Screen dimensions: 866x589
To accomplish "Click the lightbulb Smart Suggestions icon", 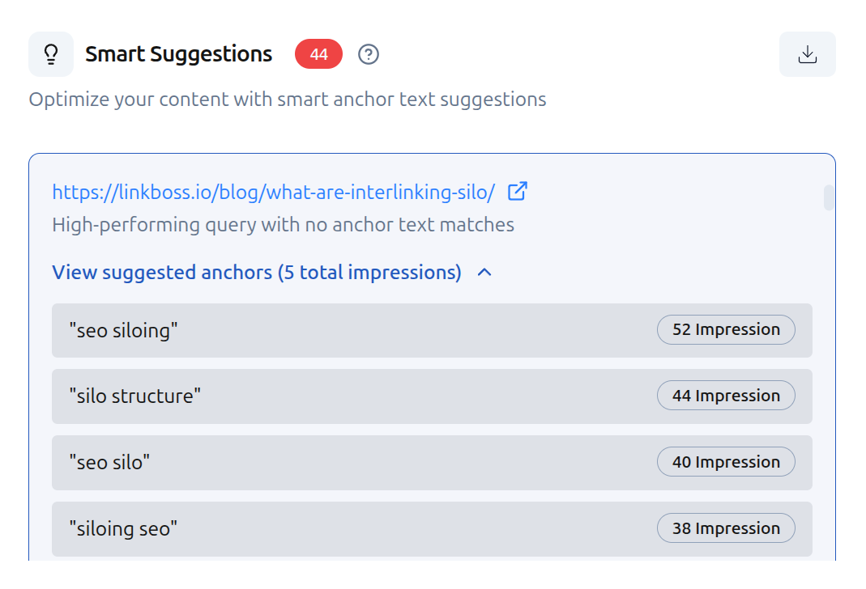I will point(51,54).
